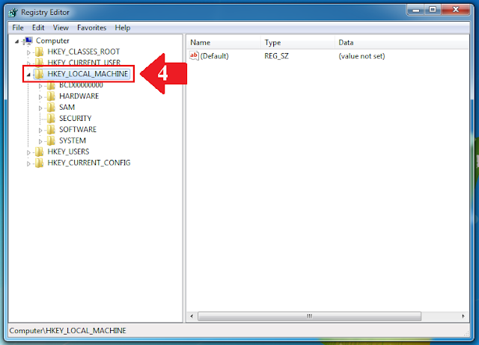
Task: Select the (Default) value name
Action: pos(214,56)
